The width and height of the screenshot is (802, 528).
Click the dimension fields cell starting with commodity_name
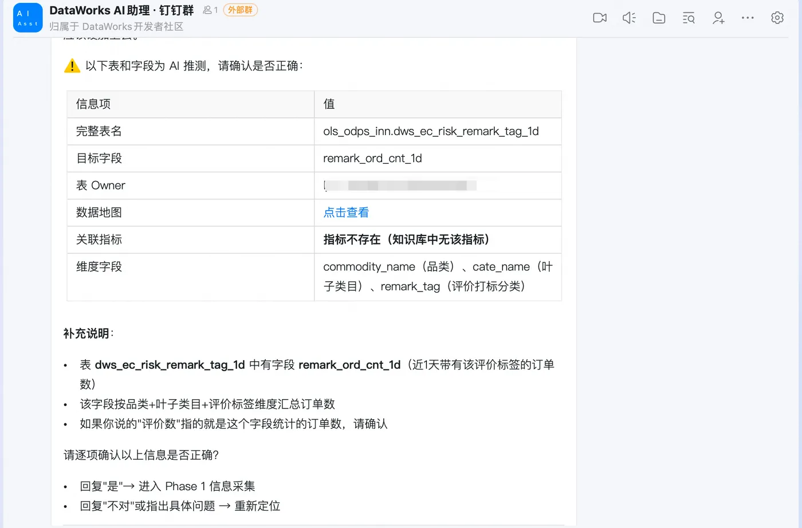[x=438, y=277]
